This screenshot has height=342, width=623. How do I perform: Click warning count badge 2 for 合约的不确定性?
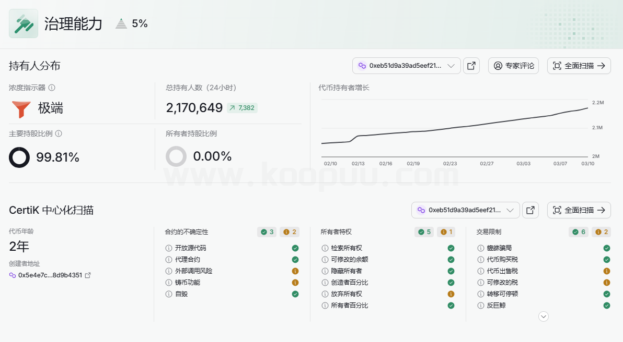point(290,232)
